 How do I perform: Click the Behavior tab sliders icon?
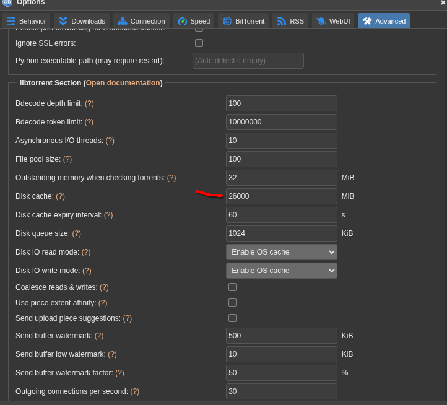pyautogui.click(x=11, y=21)
